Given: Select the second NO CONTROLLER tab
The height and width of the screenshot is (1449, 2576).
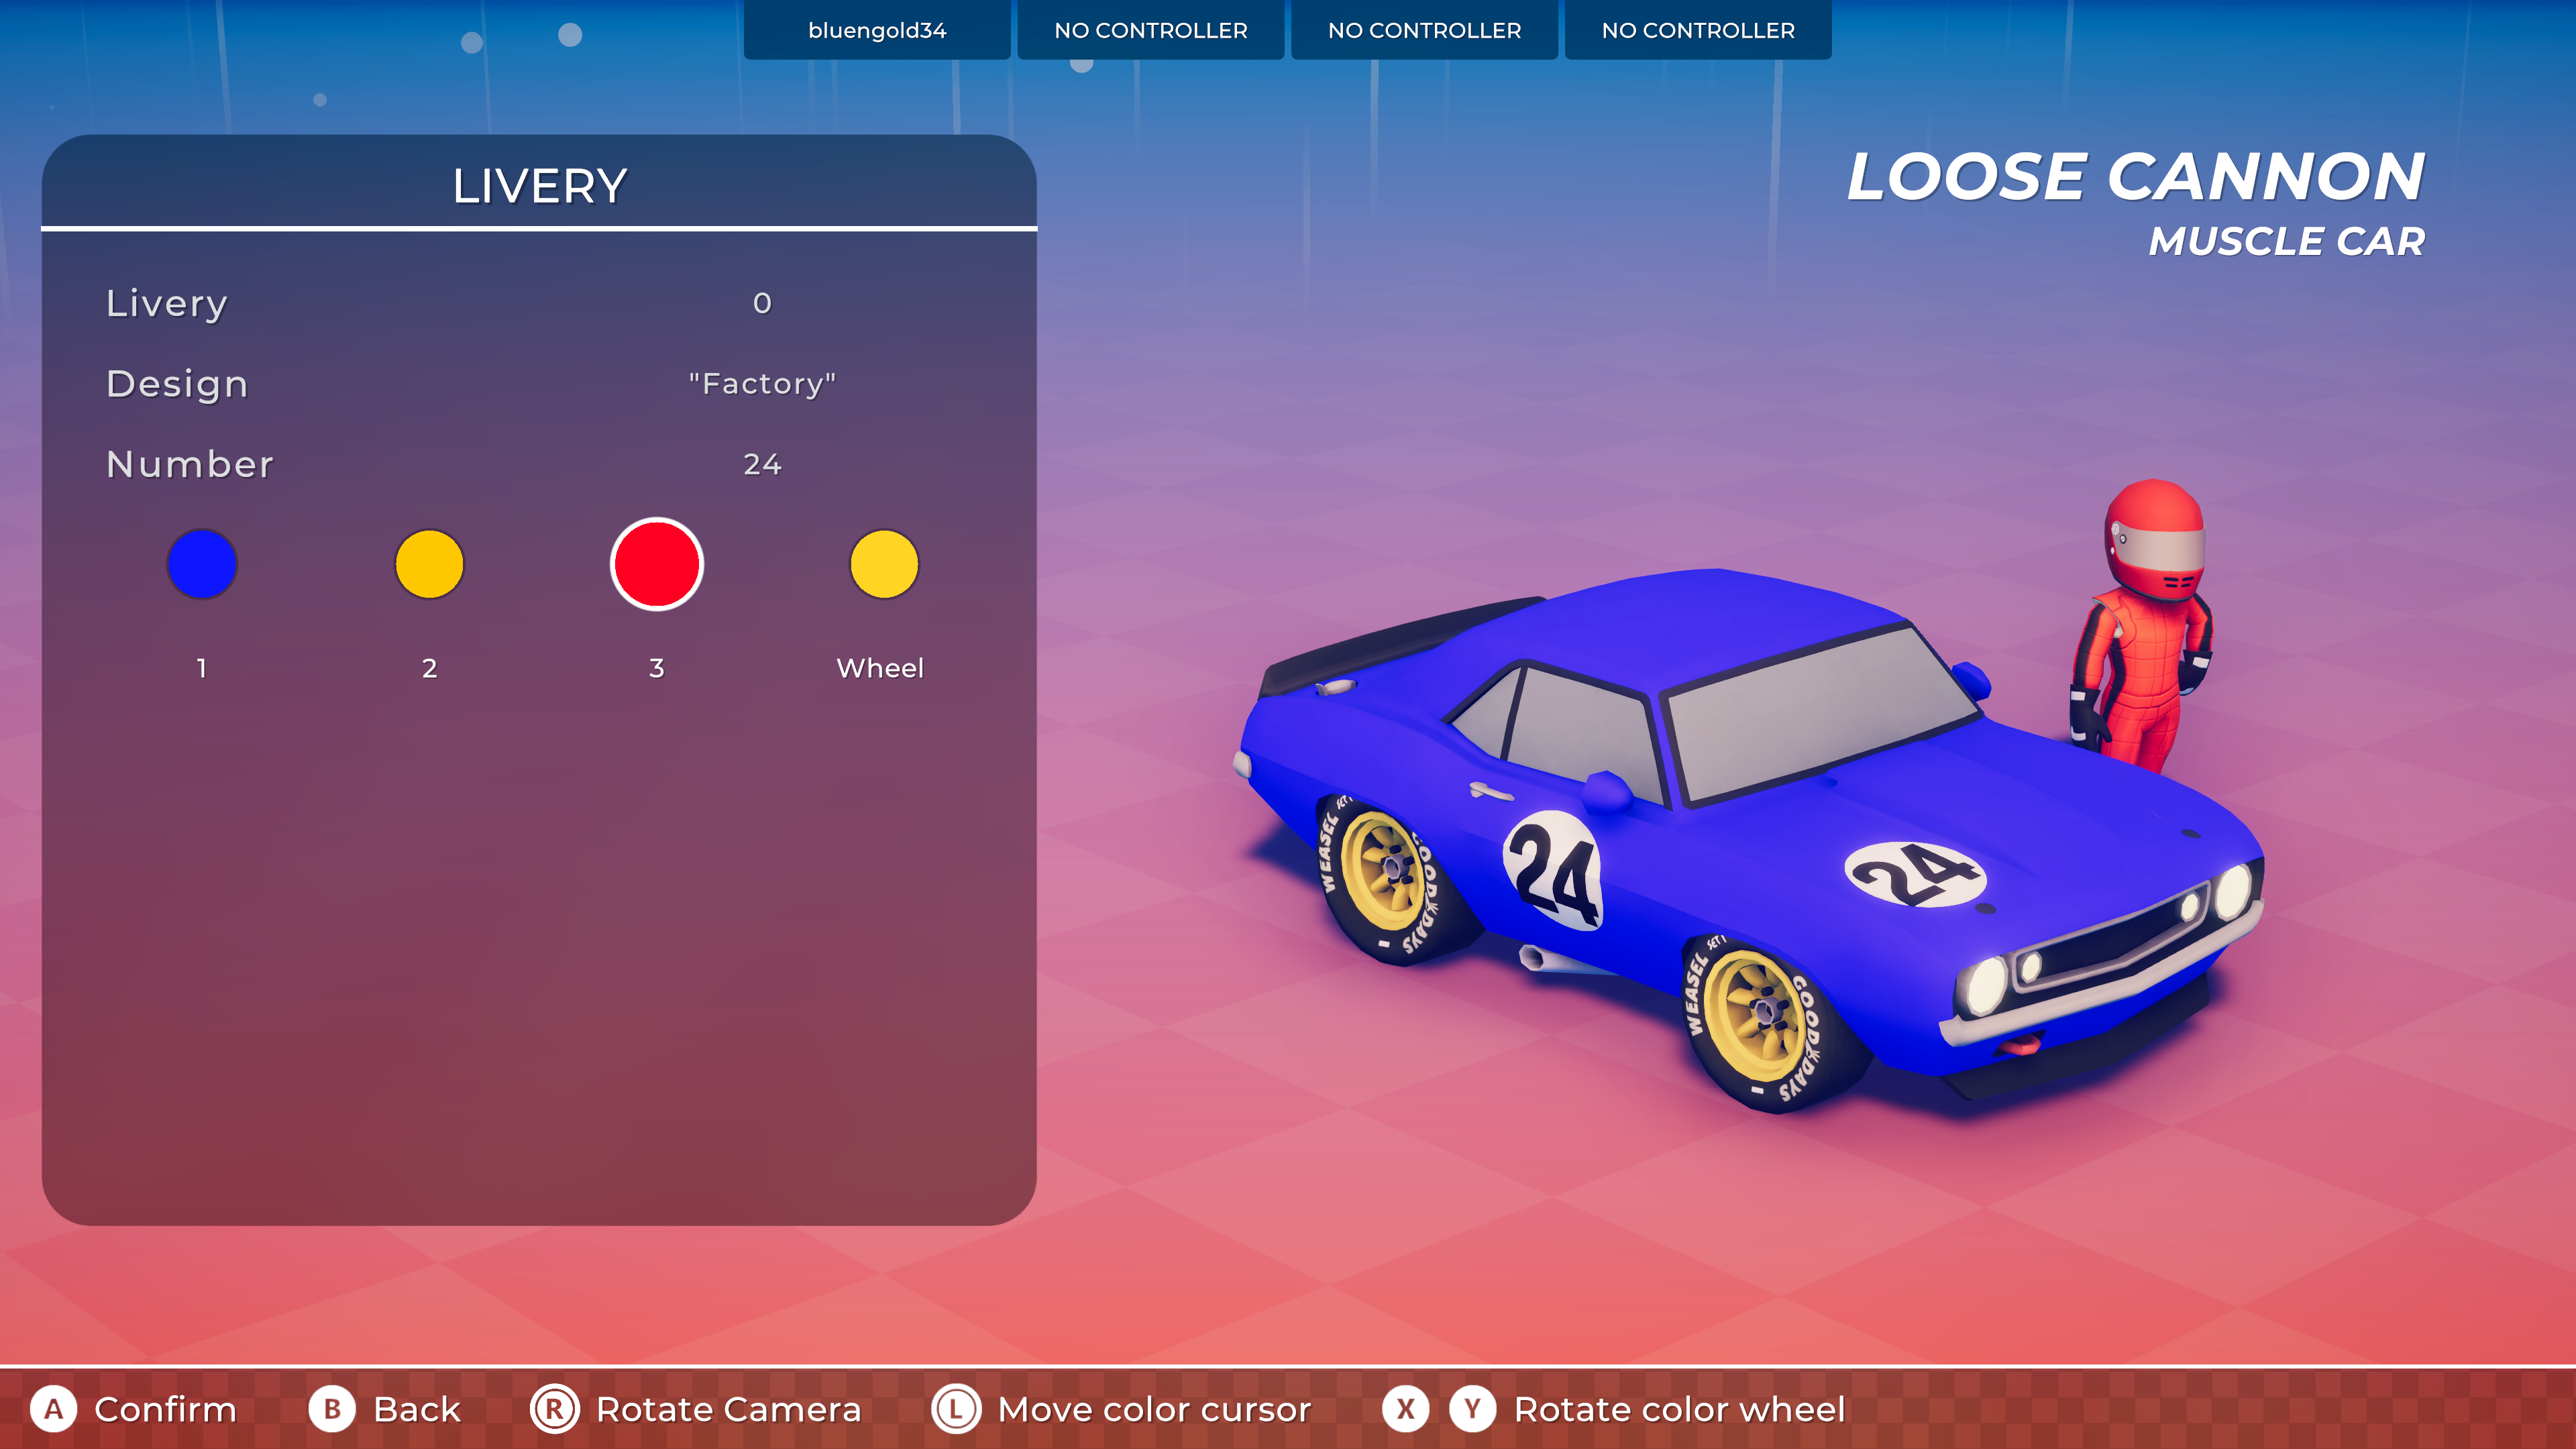Looking at the screenshot, I should [1424, 30].
